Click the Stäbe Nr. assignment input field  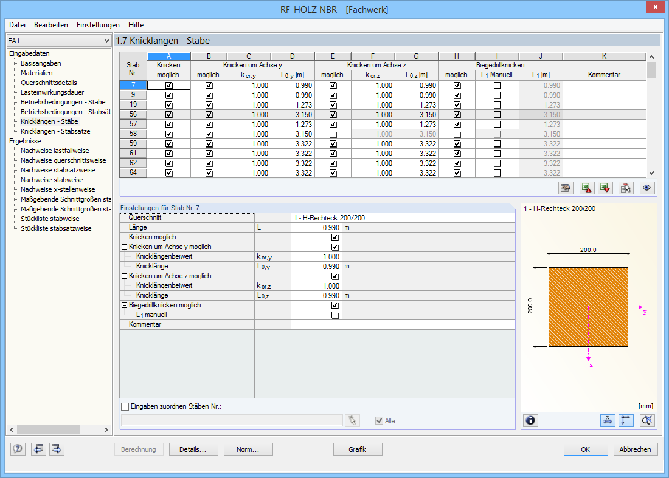click(232, 420)
